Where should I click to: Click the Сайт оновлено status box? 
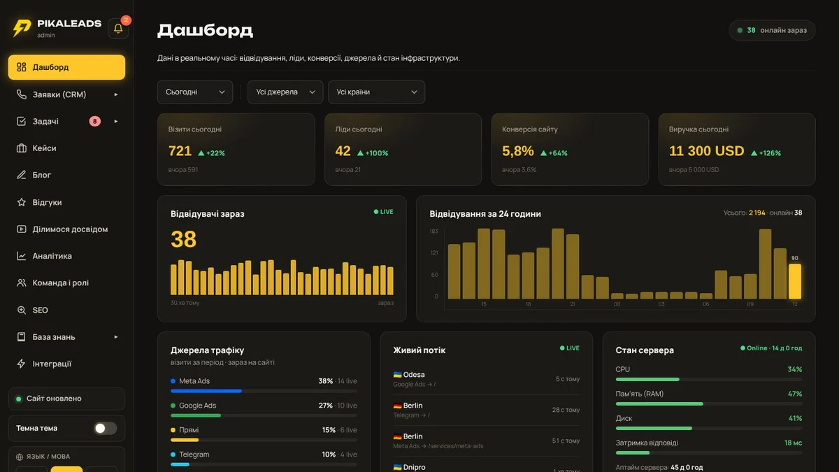[x=66, y=399]
